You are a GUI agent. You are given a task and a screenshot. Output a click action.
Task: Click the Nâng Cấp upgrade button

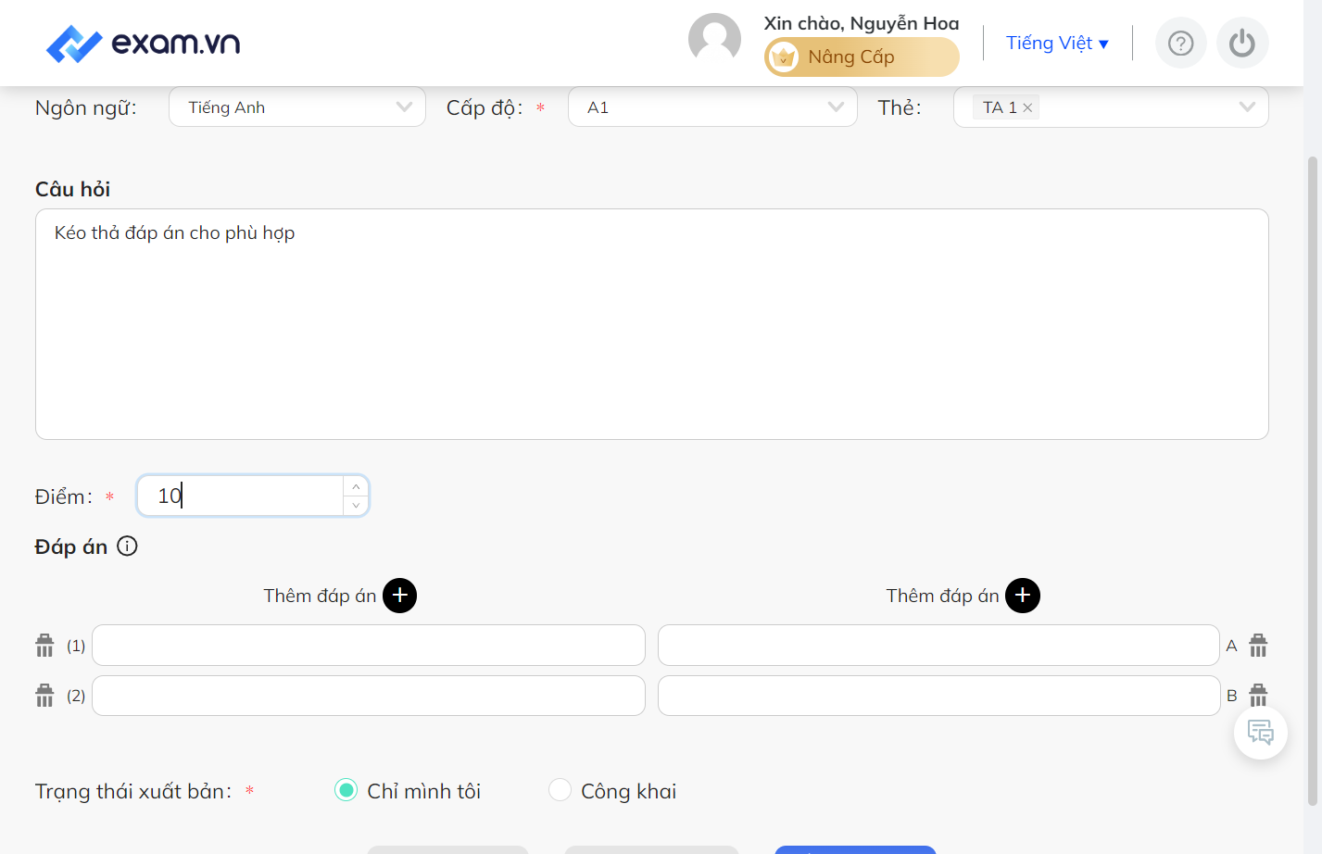pyautogui.click(x=862, y=57)
